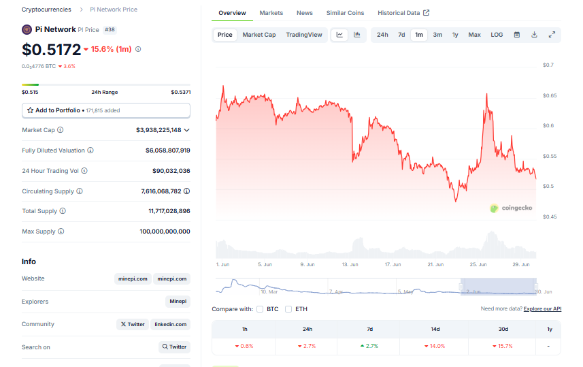The image size is (583, 367).
Task: Click the Search on Twitter button
Action: (174, 347)
